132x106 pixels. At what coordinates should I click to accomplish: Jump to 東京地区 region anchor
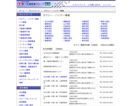point(86,41)
